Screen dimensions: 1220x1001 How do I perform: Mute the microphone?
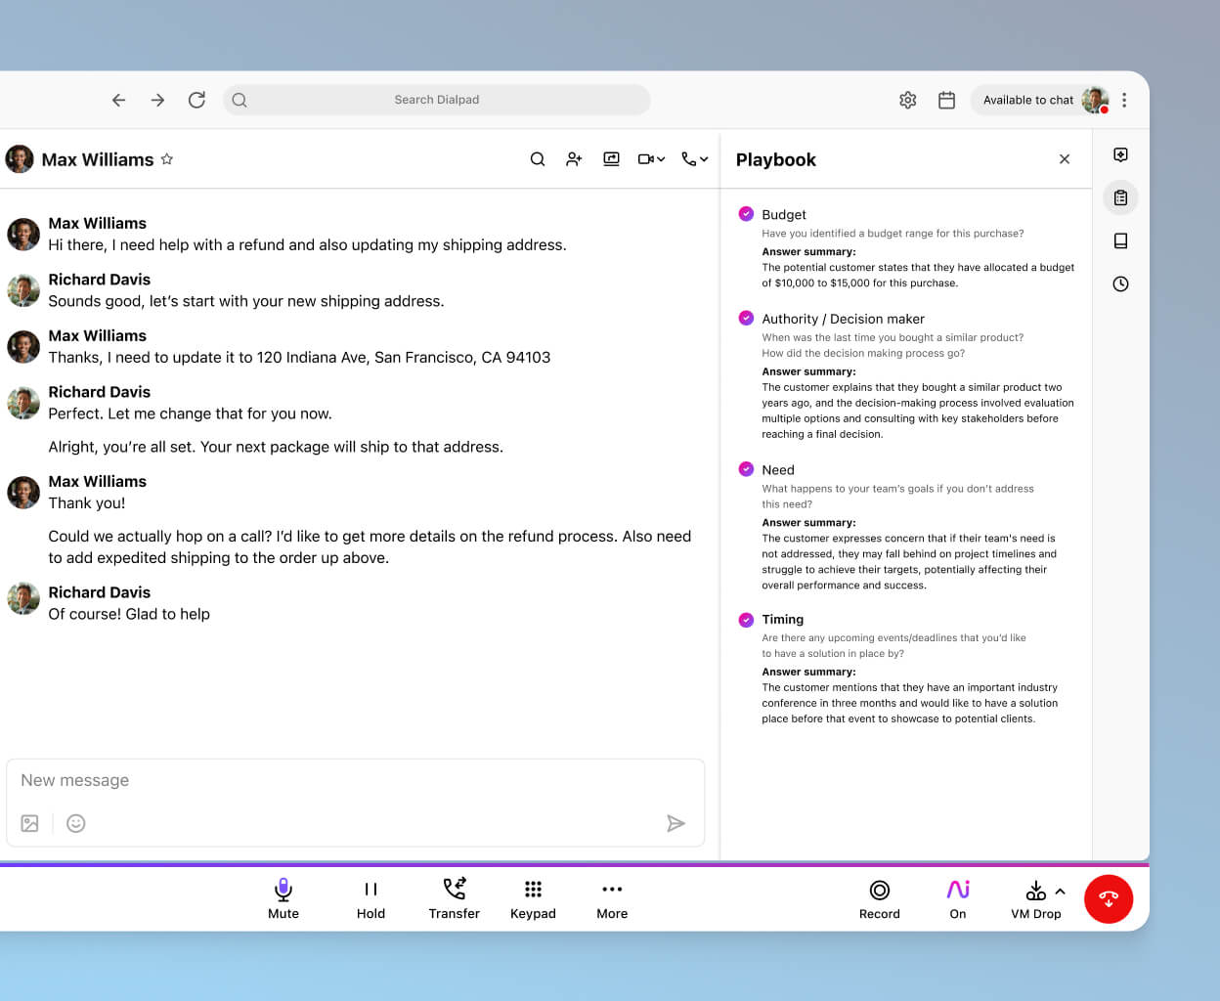[x=283, y=897]
